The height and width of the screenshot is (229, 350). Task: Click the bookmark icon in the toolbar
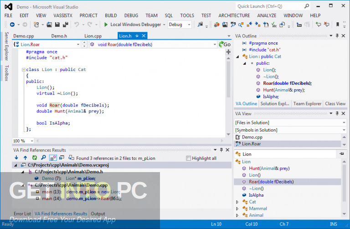[x=338, y=24]
